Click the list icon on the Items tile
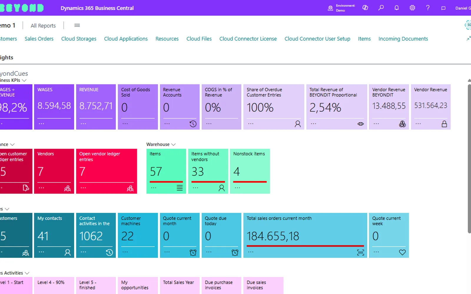The image size is (471, 294). coord(180,188)
